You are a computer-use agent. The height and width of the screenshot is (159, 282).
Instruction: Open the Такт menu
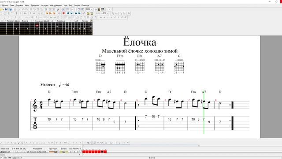point(12,5)
